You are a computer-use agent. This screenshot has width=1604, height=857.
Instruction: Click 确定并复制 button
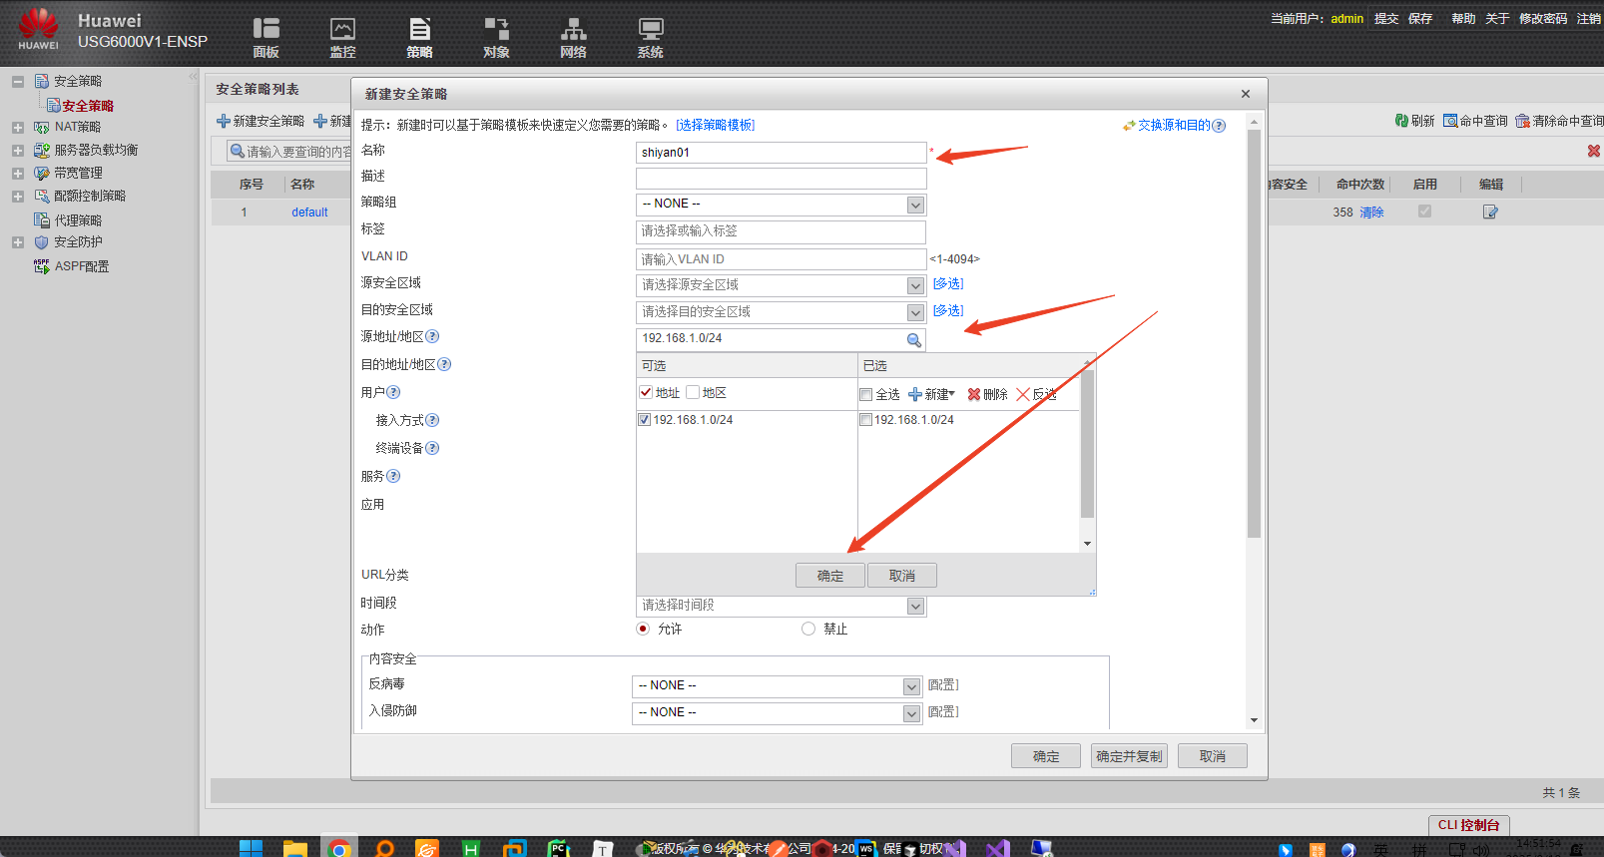(x=1129, y=756)
